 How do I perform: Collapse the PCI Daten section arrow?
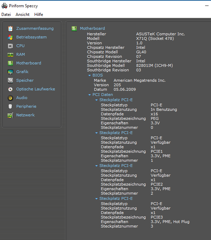[90, 95]
